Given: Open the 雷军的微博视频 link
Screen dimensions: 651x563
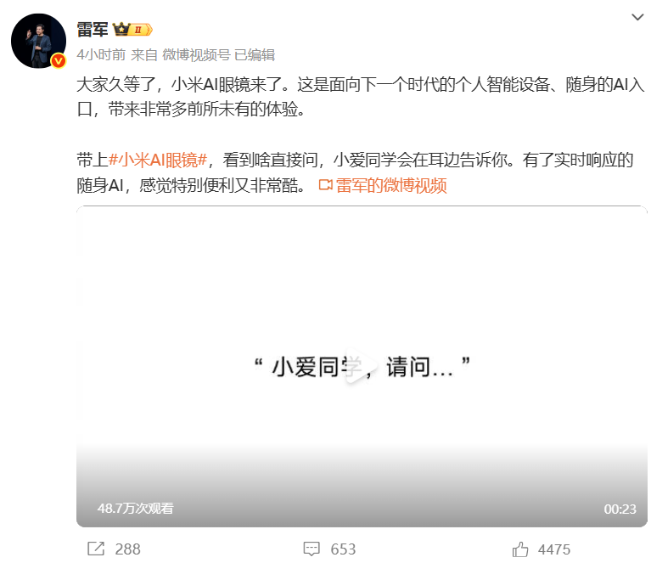Looking at the screenshot, I should pyautogui.click(x=391, y=185).
